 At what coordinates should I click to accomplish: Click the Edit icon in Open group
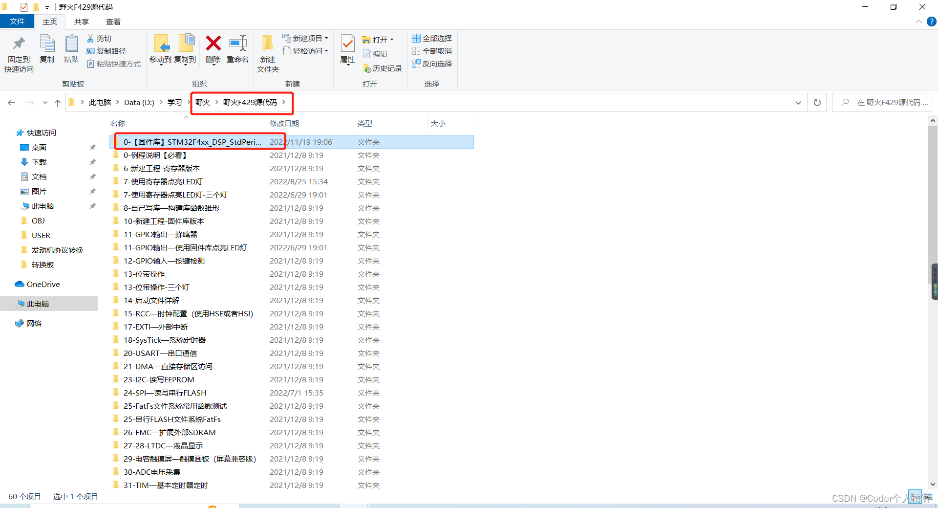pos(366,54)
